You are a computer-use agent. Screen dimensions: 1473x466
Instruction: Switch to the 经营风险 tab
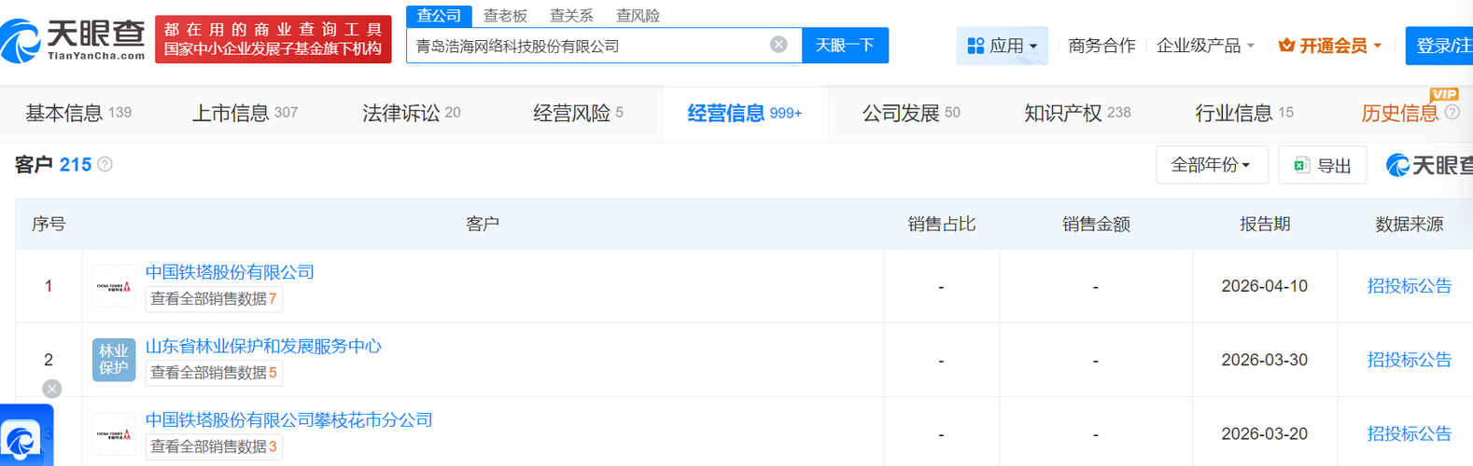tap(578, 114)
